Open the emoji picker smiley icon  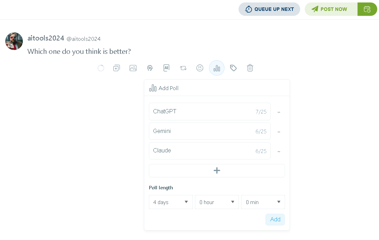point(200,68)
